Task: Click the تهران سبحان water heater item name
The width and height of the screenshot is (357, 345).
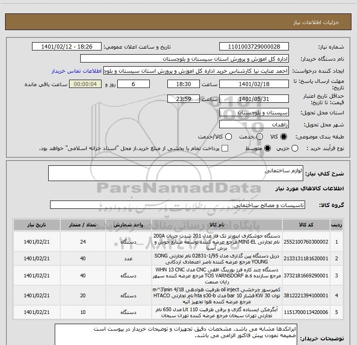Action: click(x=217, y=313)
